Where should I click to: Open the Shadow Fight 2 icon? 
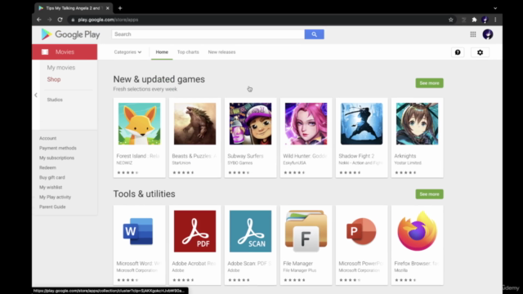(x=361, y=123)
